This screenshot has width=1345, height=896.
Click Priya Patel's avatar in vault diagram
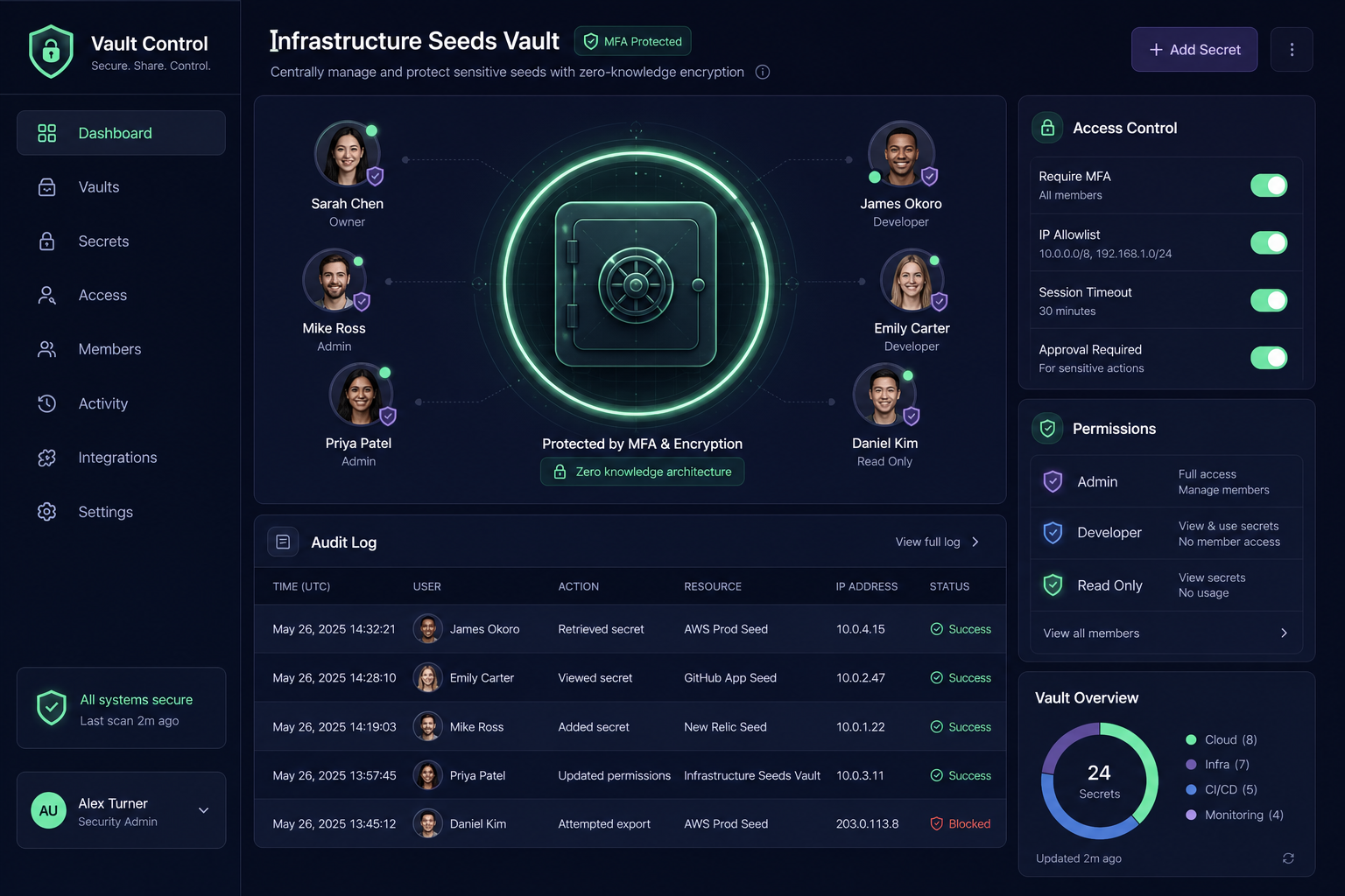361,395
